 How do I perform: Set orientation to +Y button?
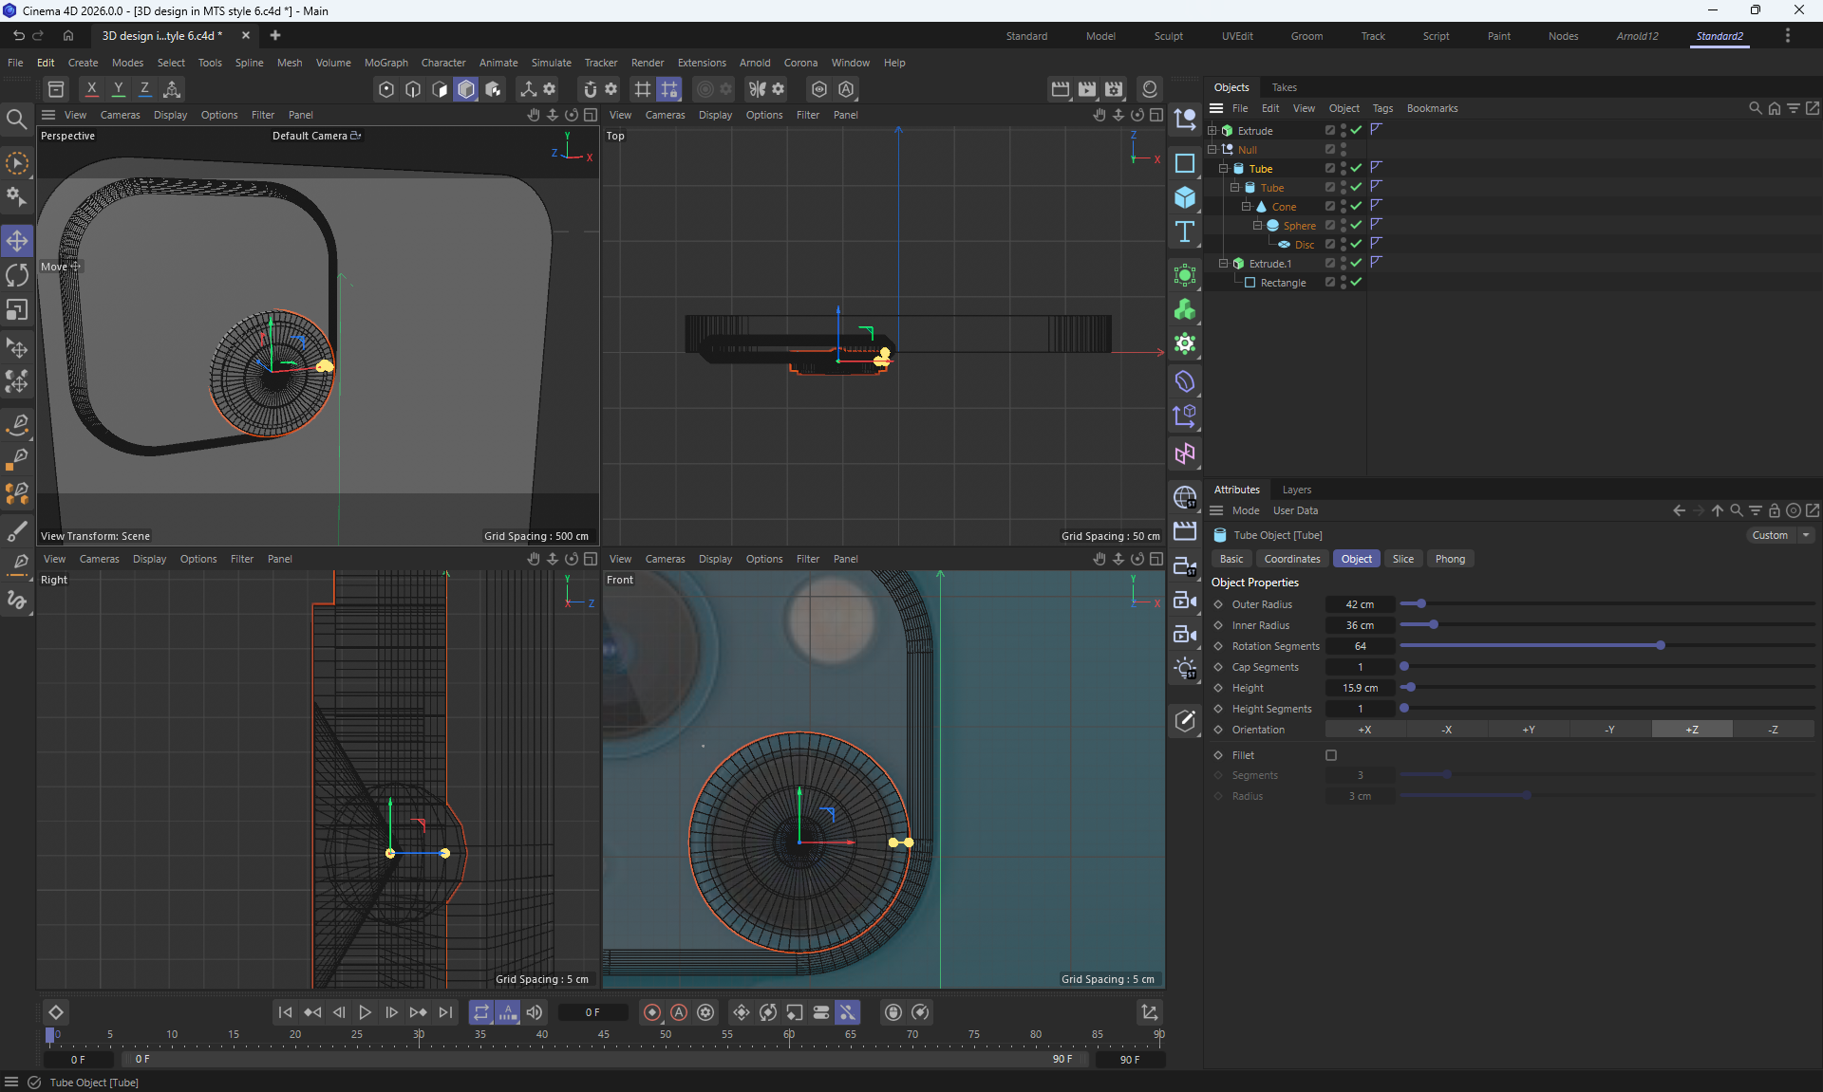pyautogui.click(x=1529, y=730)
